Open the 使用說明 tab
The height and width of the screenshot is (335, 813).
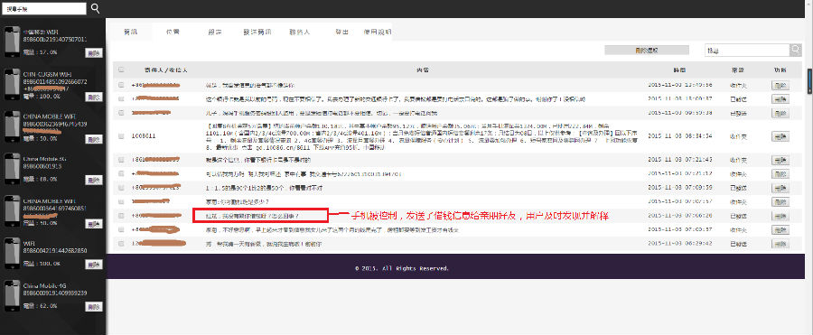coord(378,32)
